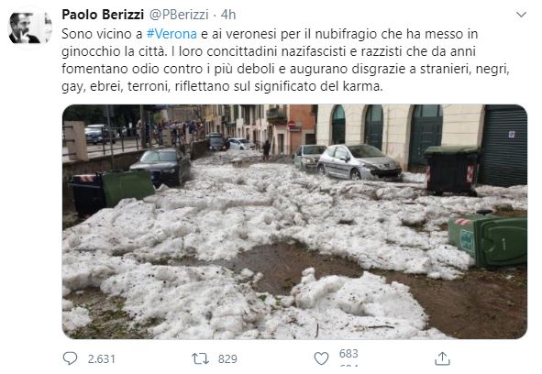Viewport: 542px width, 374px height.
Task: Open the @PBerizzi handle
Action: (179, 15)
